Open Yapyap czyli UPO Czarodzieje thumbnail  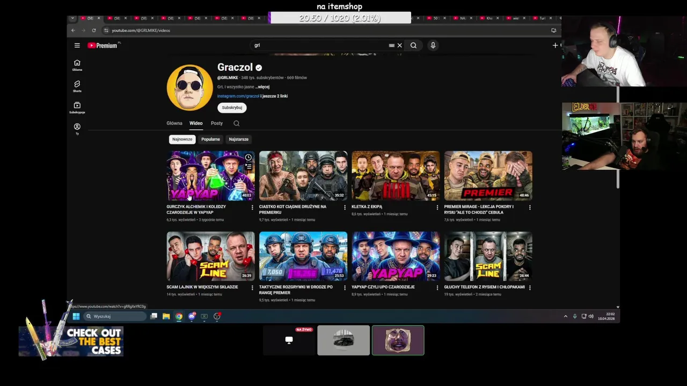point(396,256)
